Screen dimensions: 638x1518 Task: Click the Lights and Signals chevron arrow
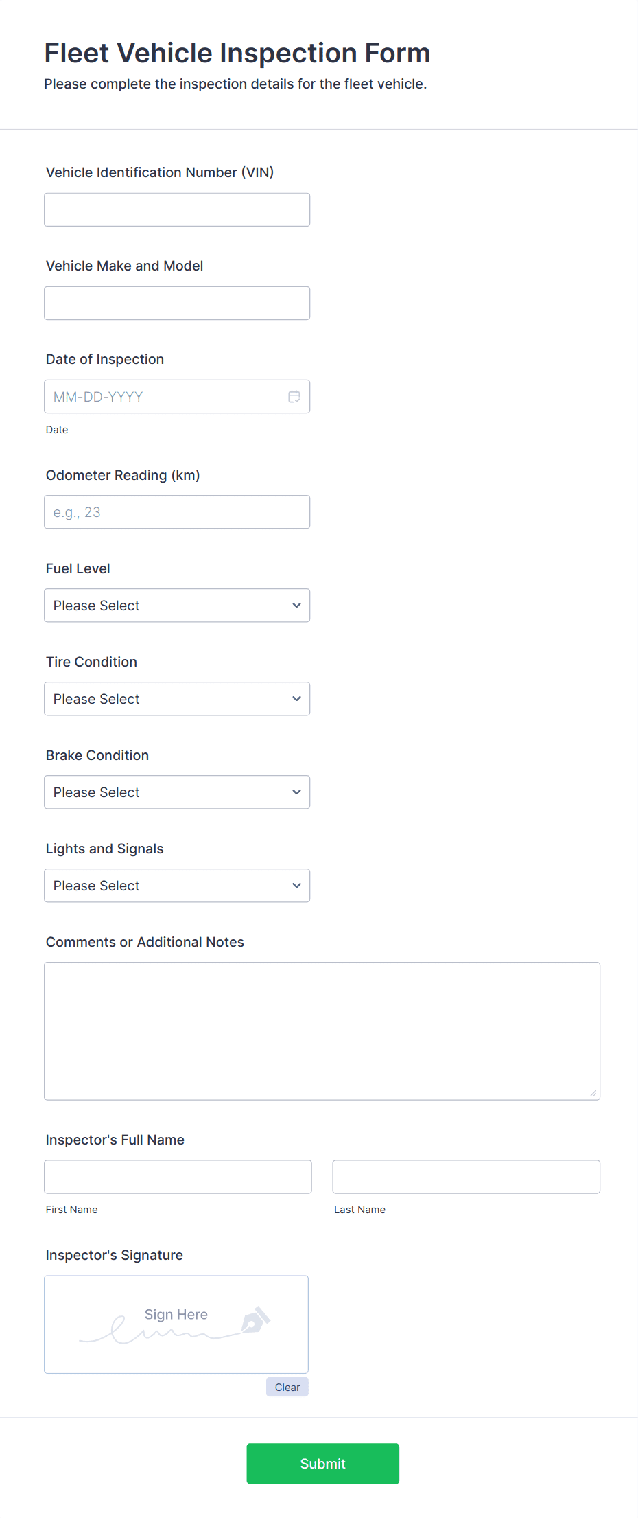tap(296, 886)
